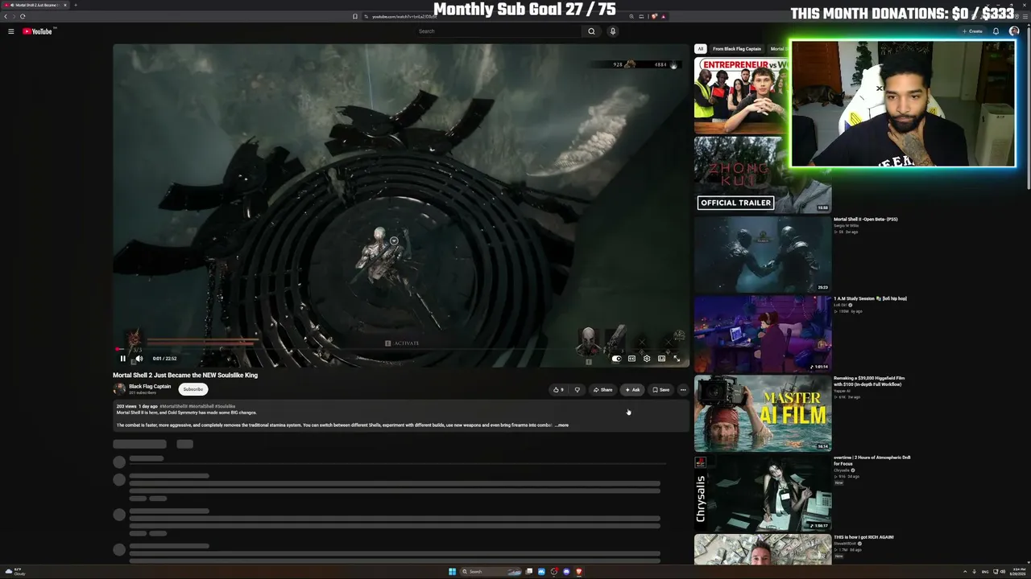Toggle the autoplay switch in player
This screenshot has width=1031, height=579.
(616, 359)
